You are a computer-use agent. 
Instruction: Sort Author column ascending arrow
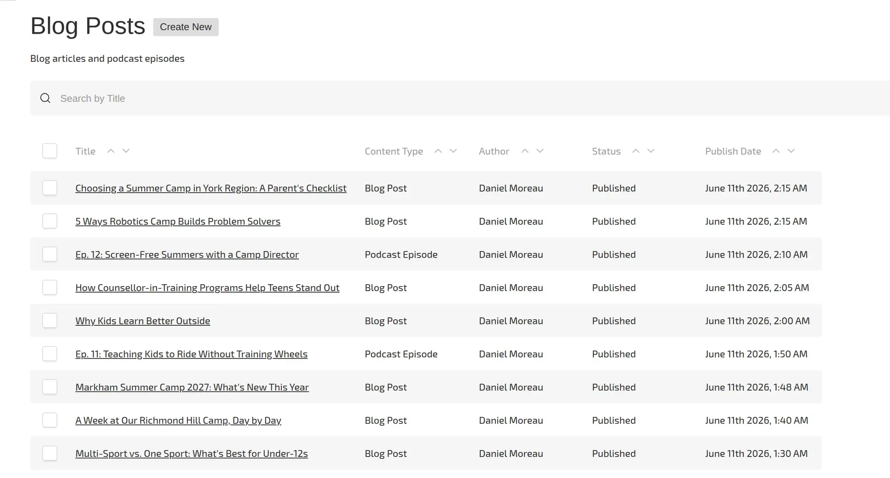[525, 151]
